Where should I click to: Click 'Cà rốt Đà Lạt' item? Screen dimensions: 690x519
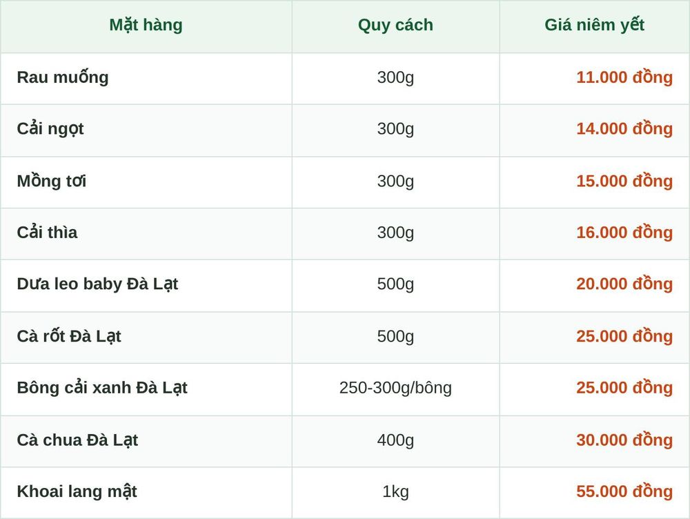[x=68, y=336]
